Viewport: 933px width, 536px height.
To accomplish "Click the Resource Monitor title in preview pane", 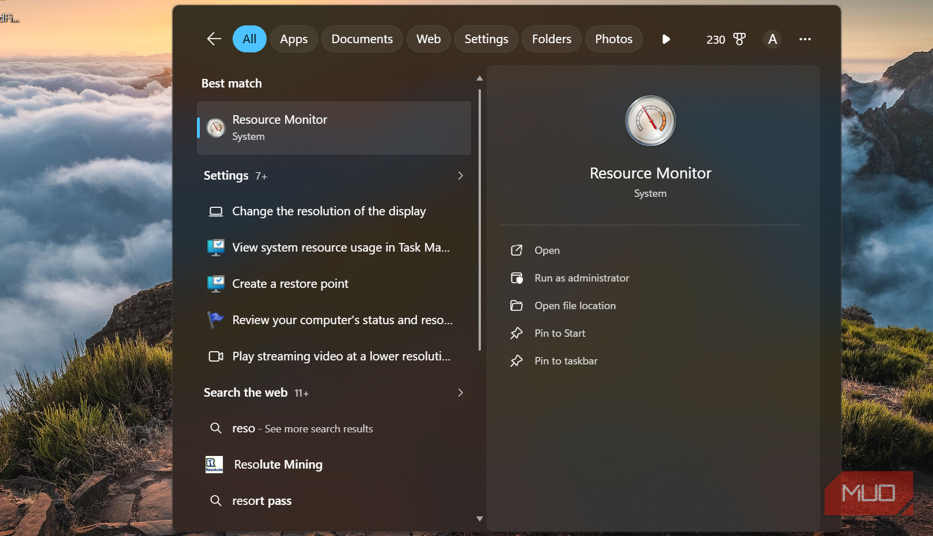I will [651, 173].
